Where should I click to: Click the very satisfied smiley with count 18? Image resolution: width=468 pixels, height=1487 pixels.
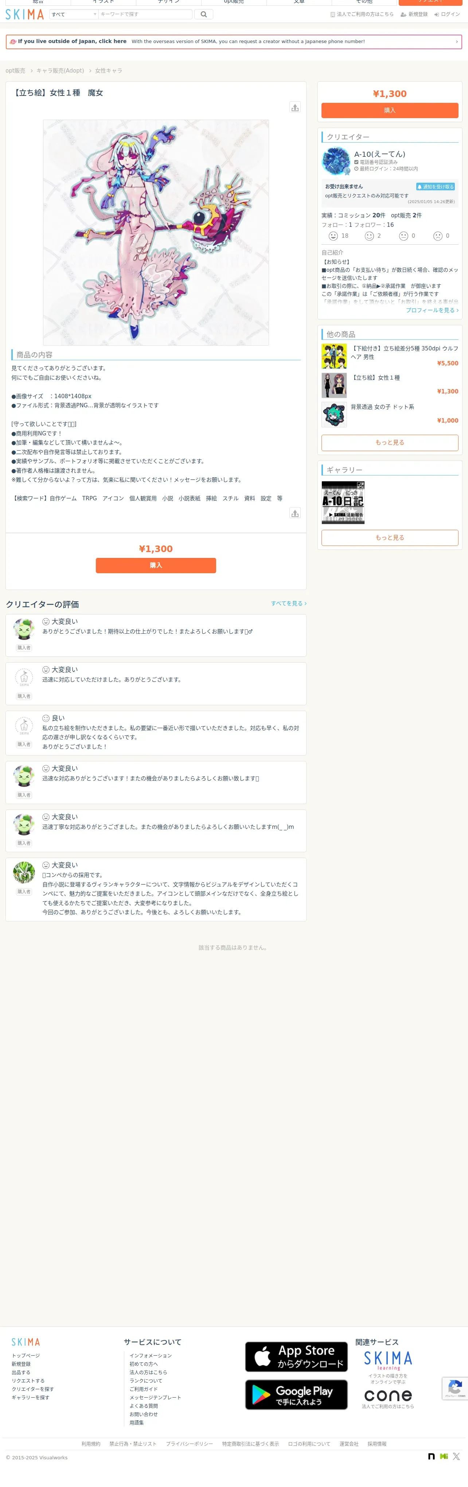coord(333,236)
